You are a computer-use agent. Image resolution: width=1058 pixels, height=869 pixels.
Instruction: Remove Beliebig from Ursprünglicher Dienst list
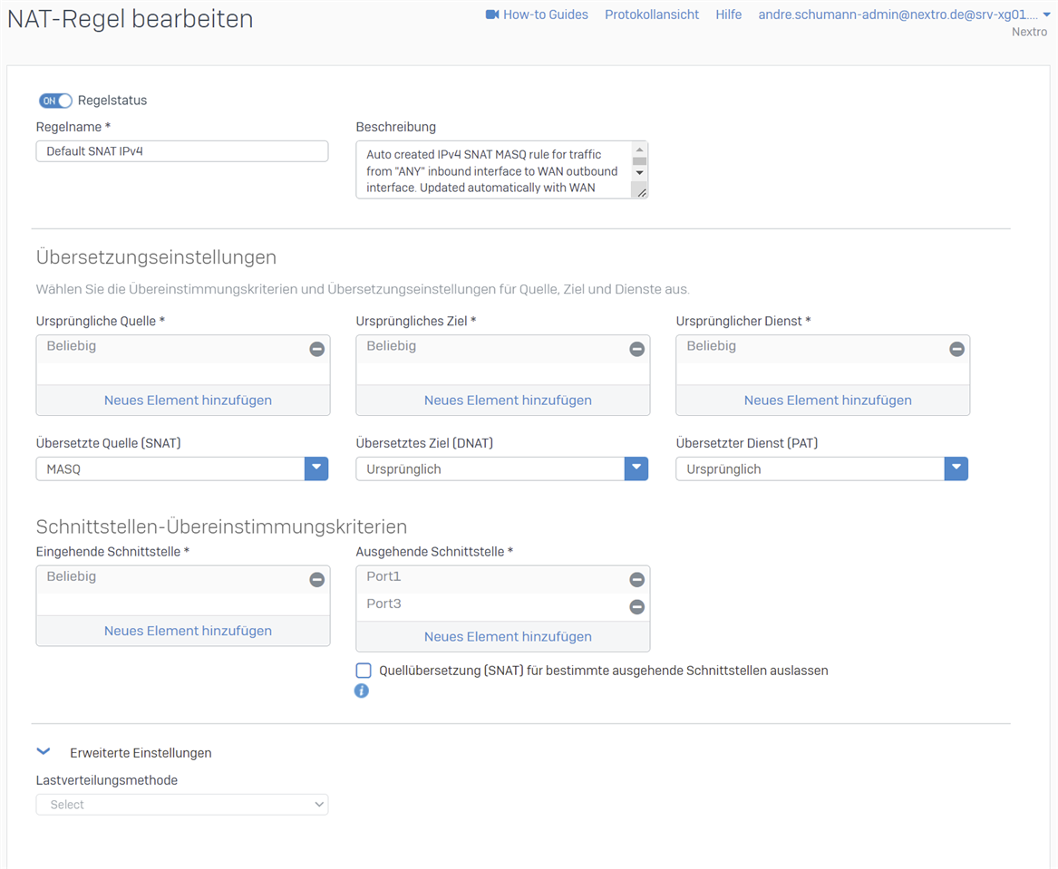click(956, 349)
